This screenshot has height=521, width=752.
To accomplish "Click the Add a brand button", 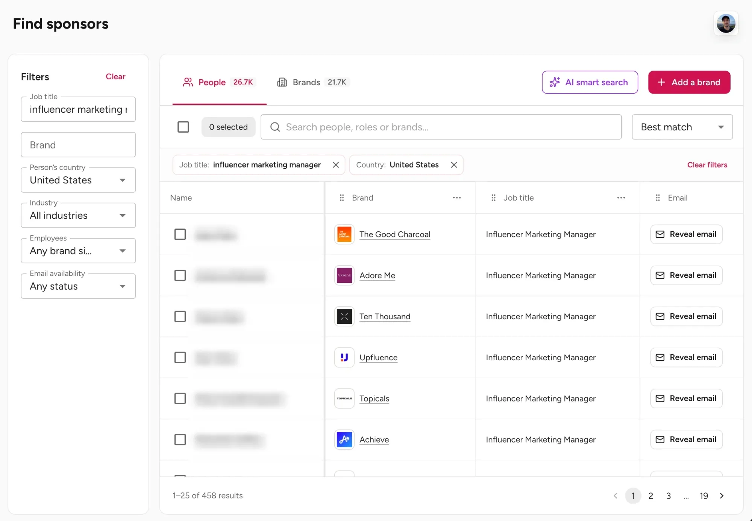I will [689, 82].
